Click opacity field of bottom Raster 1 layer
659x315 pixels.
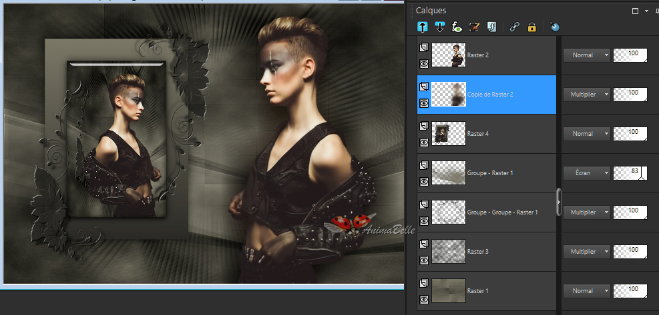tap(630, 290)
